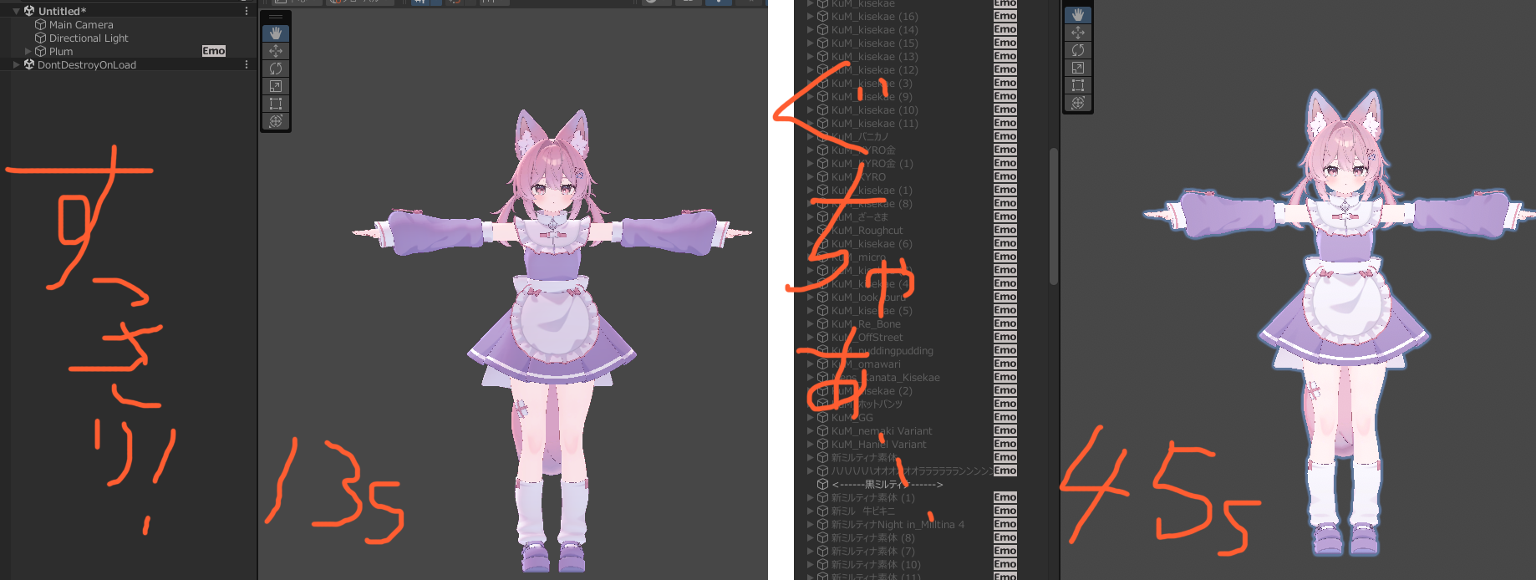This screenshot has height=580, width=1536.
Task: Select KuM_kisekae (5) in hierarchy
Action: [x=872, y=311]
